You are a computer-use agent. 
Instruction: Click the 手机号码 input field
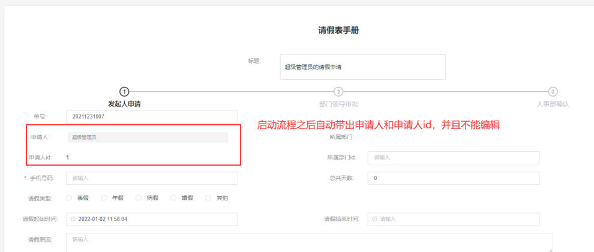coord(152,178)
